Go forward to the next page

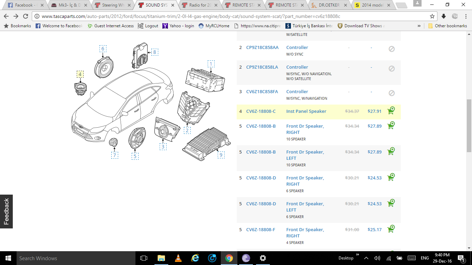pyautogui.click(x=16, y=16)
